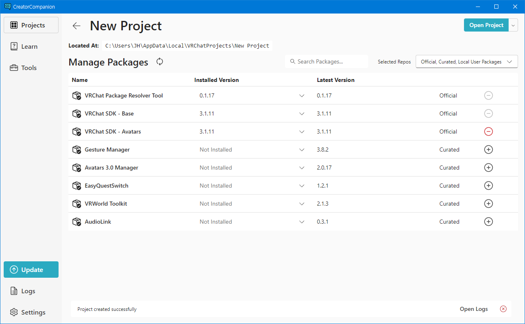Screen dimensions: 525x324
Task: Select the Gesture Manager package name
Action: tap(107, 150)
